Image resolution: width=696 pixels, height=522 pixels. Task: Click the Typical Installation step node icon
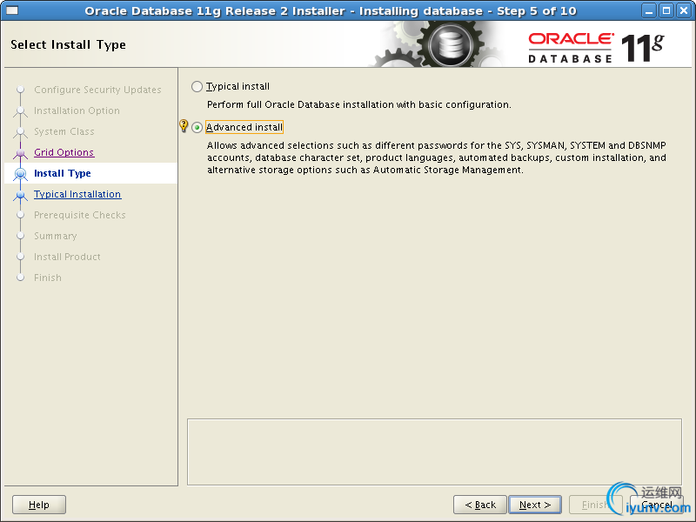[20, 194]
